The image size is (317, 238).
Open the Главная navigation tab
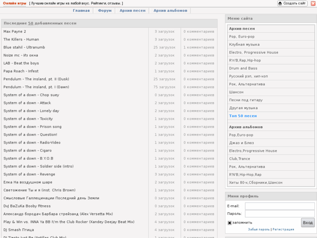click(x=81, y=10)
